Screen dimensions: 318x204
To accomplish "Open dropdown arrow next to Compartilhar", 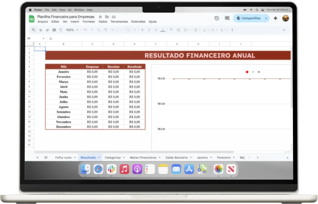I will (266, 18).
